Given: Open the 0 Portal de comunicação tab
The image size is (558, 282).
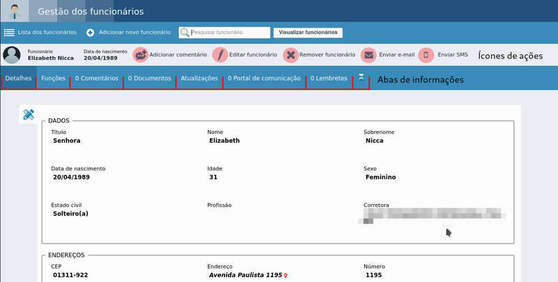Looking at the screenshot, I should tap(264, 78).
